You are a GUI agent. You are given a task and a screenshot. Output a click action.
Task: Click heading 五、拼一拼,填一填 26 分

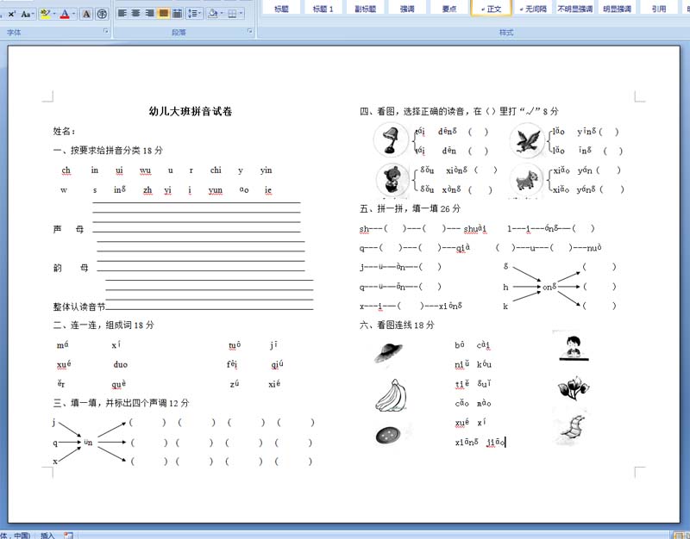(410, 208)
